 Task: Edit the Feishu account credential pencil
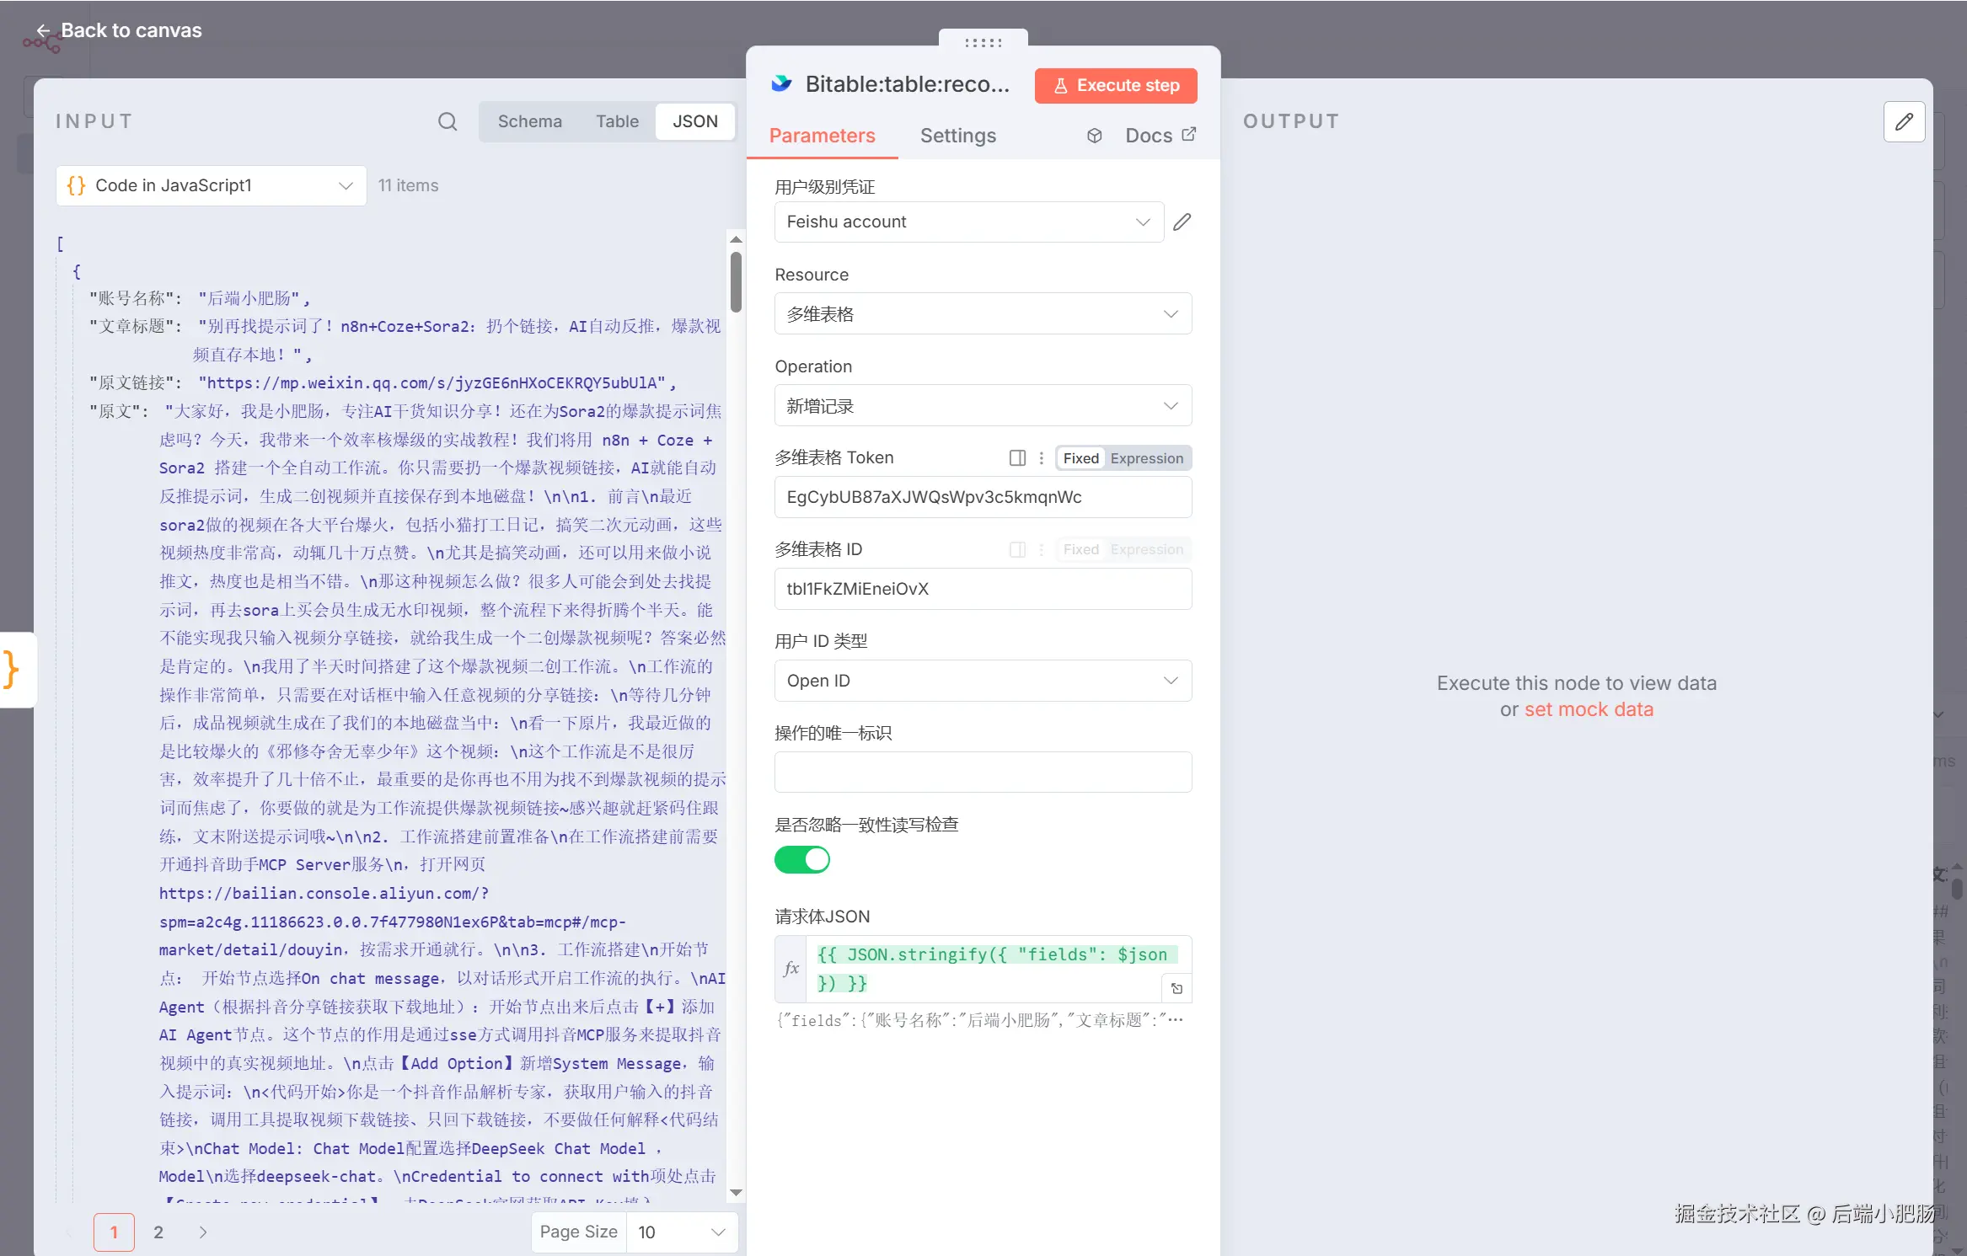[1182, 222]
